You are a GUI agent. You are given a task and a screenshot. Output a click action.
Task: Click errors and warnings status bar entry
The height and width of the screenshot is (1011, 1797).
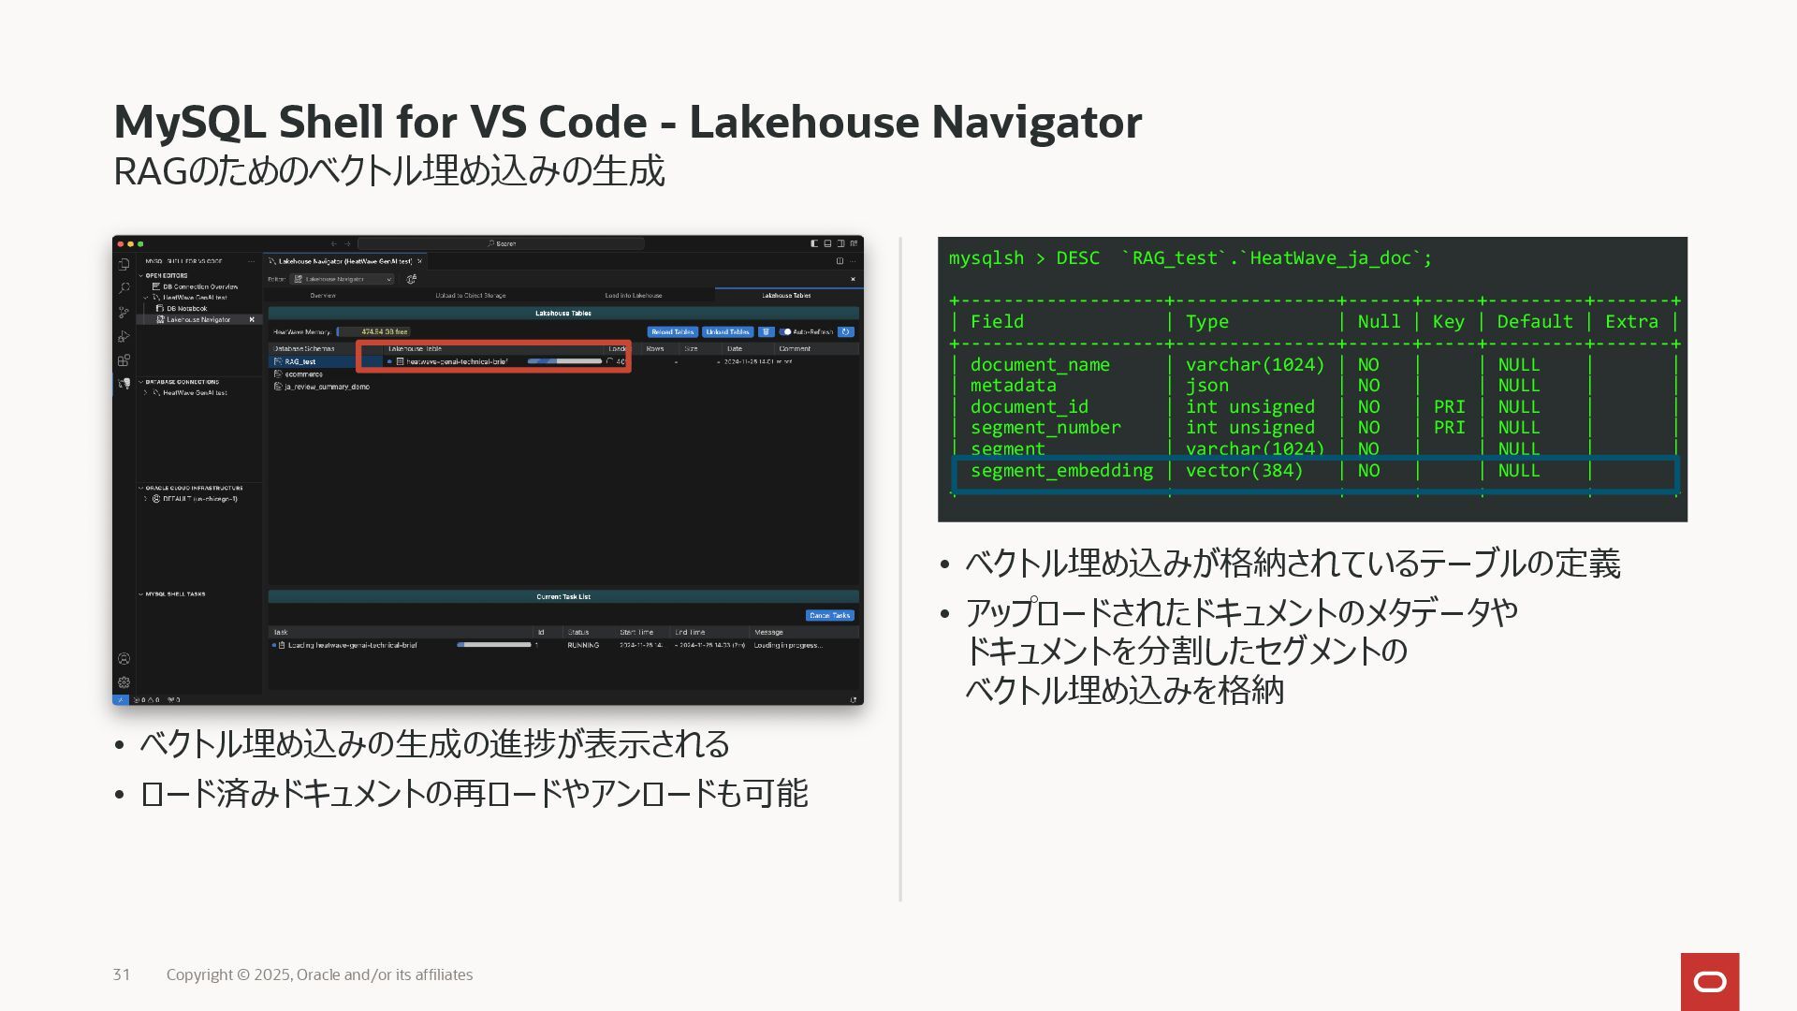click(147, 700)
